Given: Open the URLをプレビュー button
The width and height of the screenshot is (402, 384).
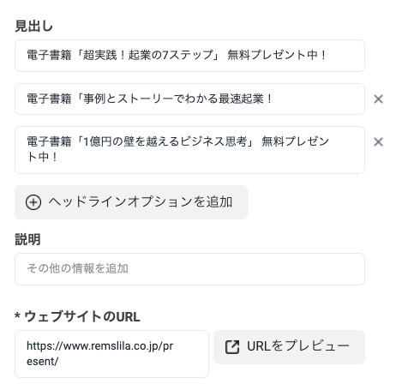Looking at the screenshot, I should (x=289, y=347).
